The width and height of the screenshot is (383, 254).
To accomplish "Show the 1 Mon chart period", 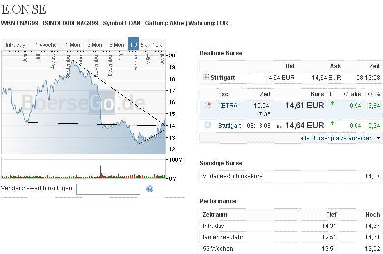I will [x=73, y=45].
